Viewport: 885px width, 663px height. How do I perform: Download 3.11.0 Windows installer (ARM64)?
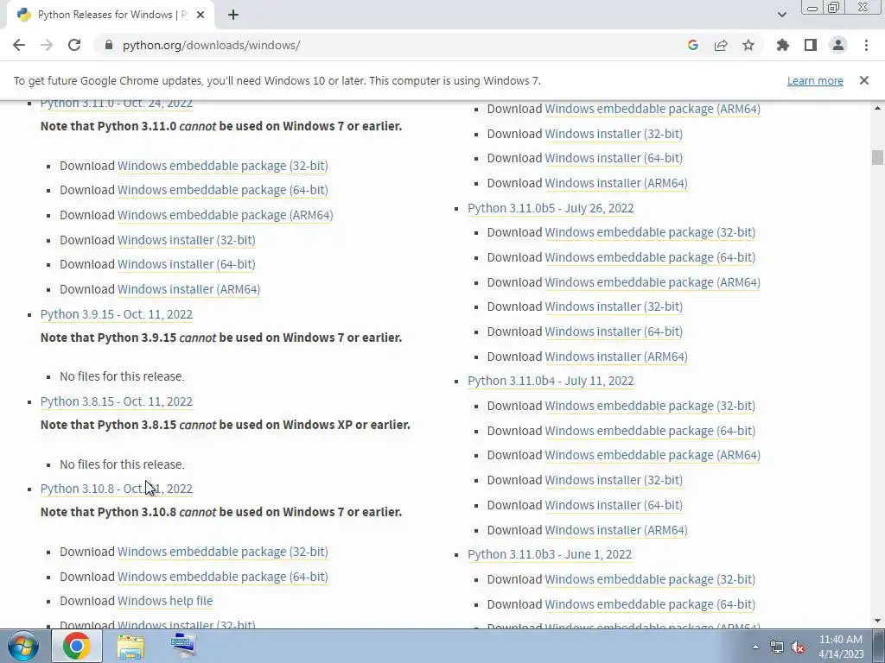tap(188, 288)
